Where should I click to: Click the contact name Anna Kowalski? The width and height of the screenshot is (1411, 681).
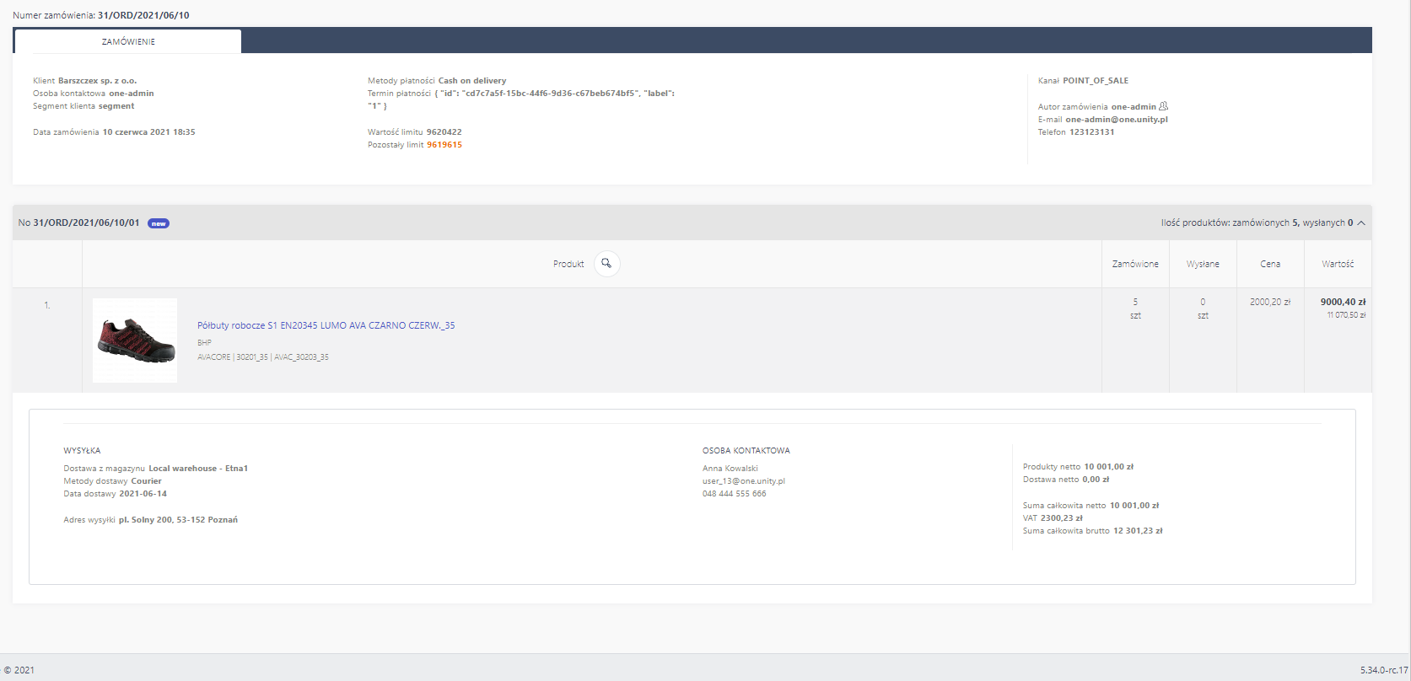tap(730, 469)
